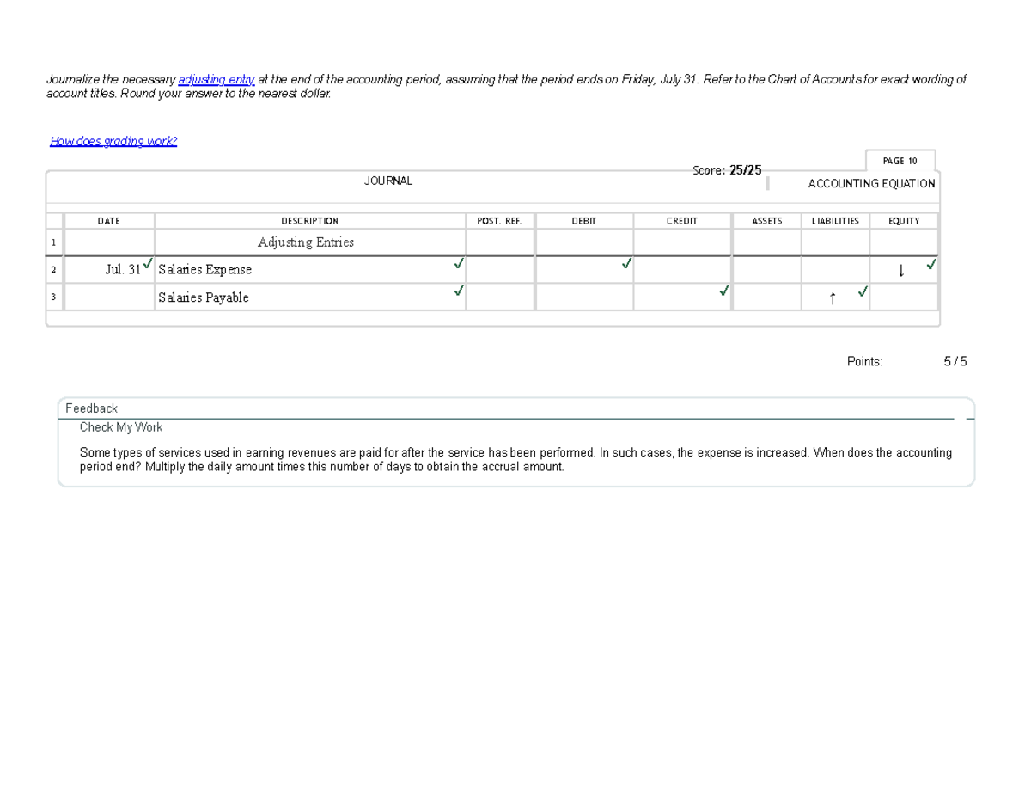
Task: Expand the Check My Work details
Action: tap(121, 426)
